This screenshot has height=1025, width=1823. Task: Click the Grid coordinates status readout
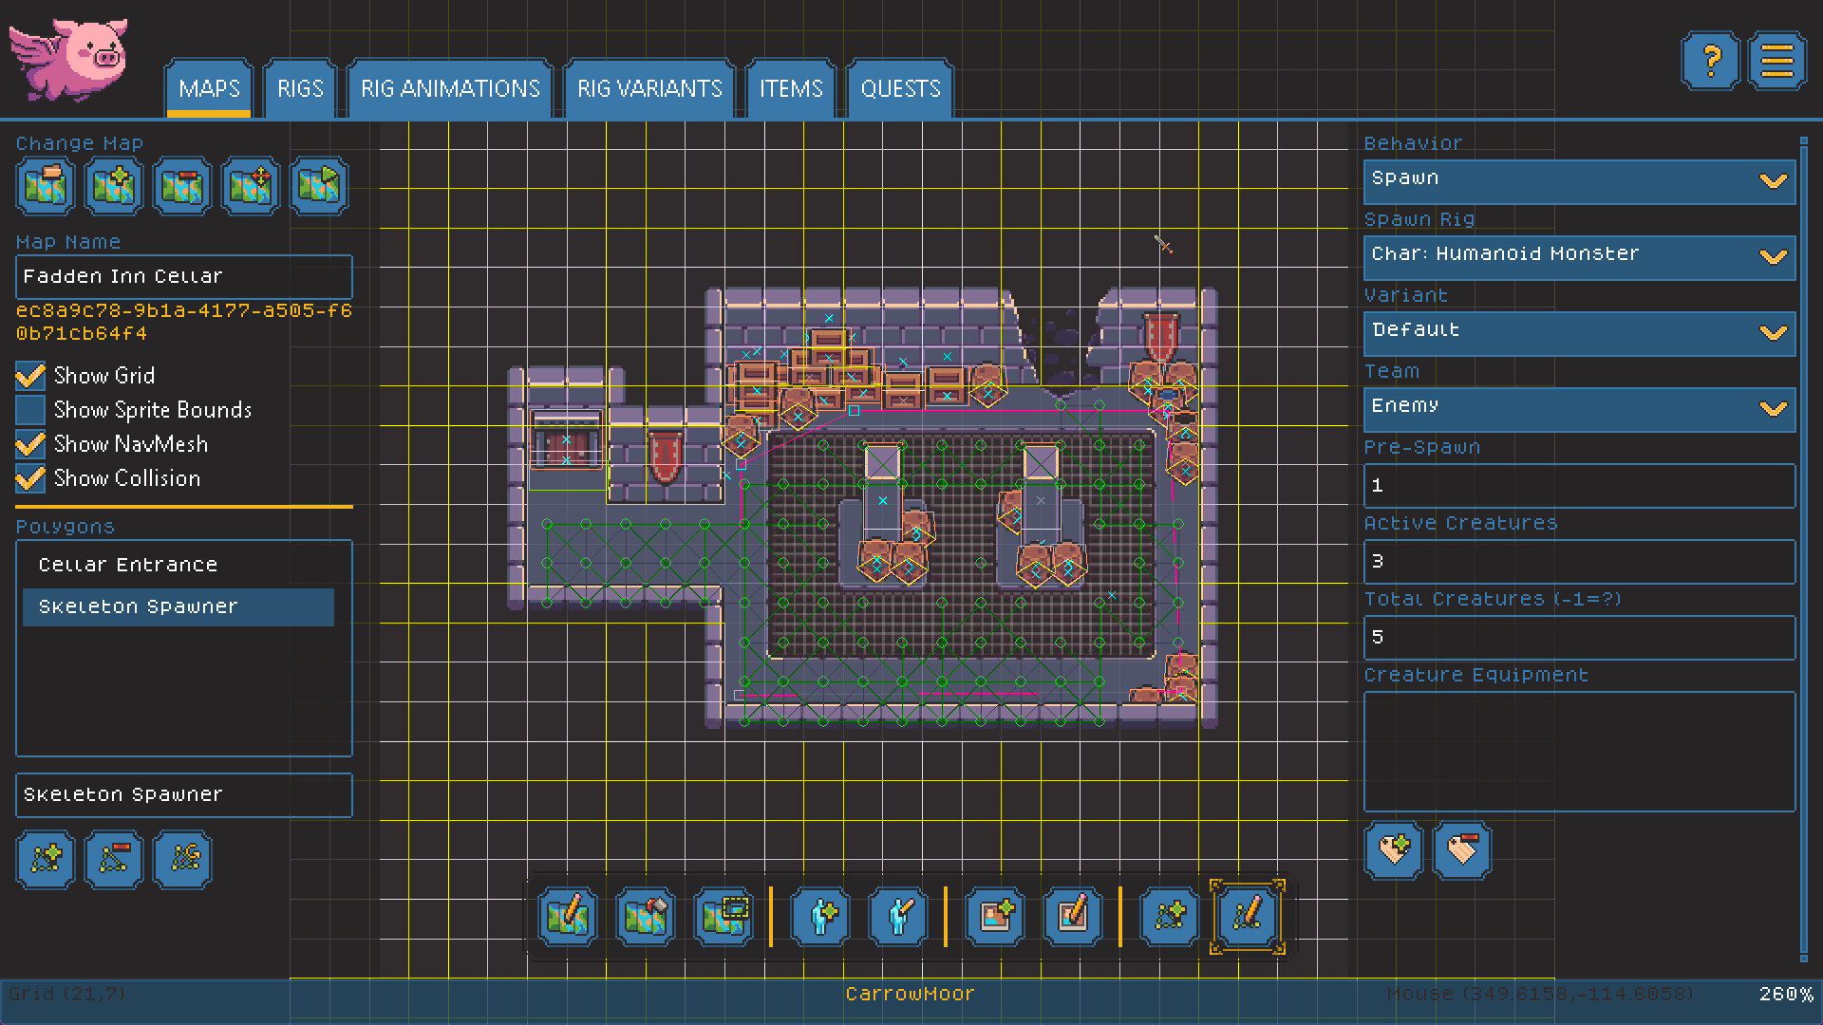[x=66, y=994]
